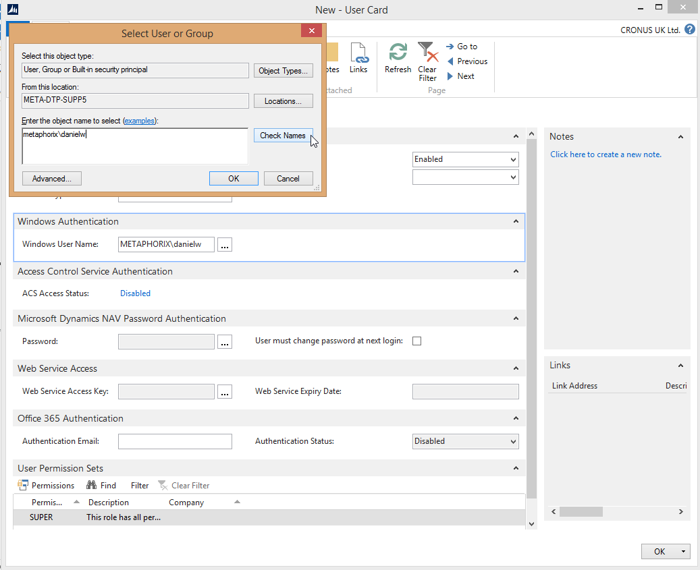Click Locations button
This screenshot has height=570, width=700.
283,101
